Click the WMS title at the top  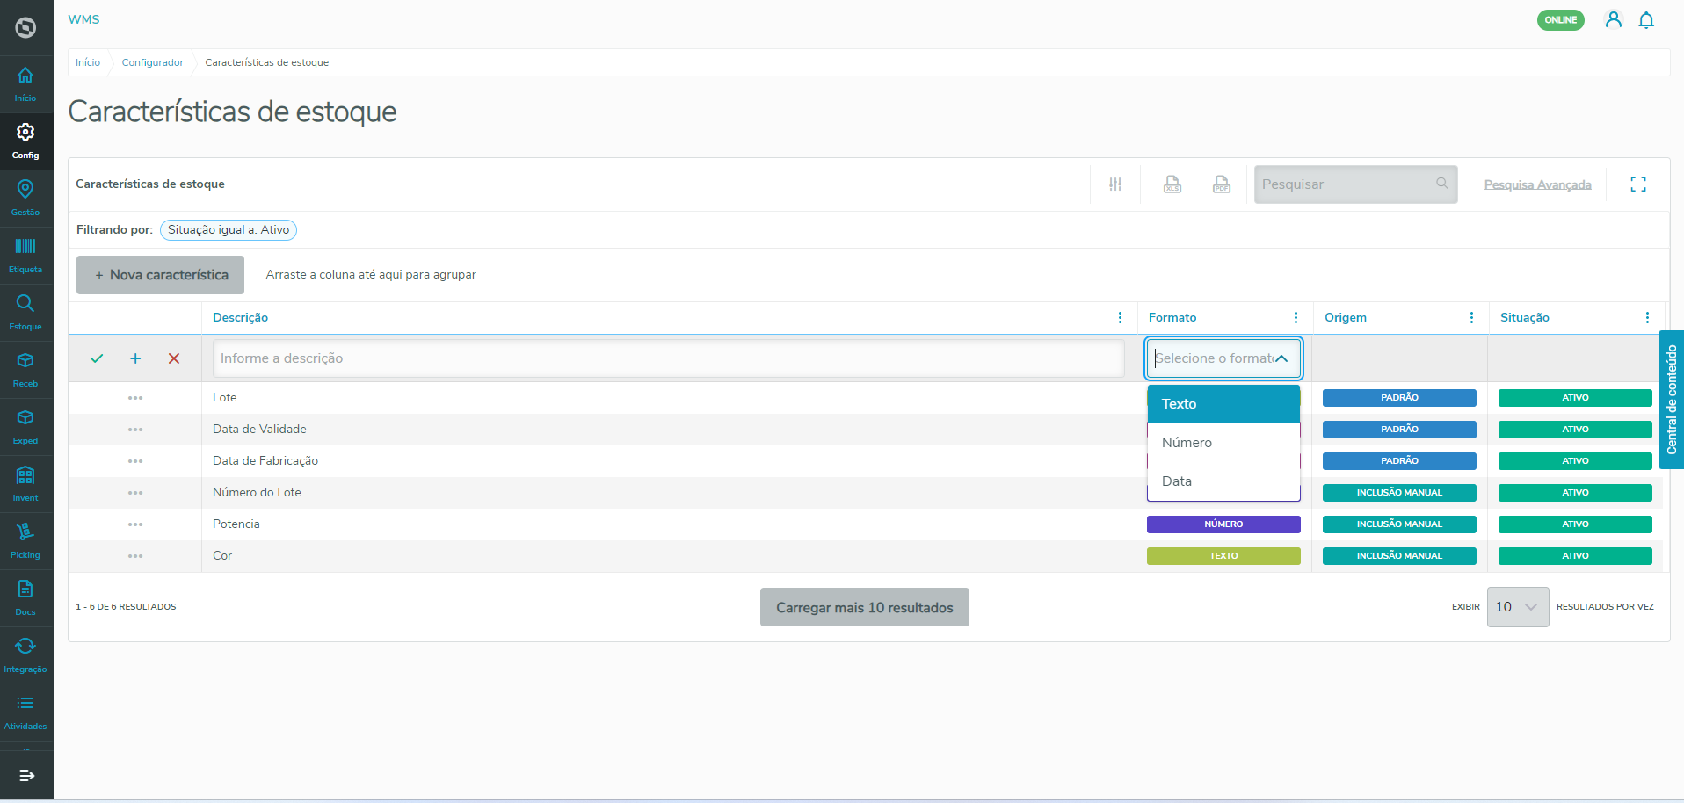pos(83,19)
